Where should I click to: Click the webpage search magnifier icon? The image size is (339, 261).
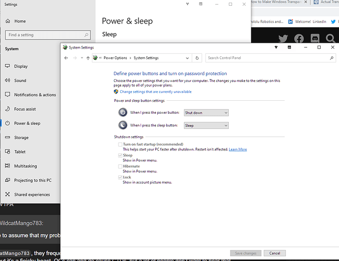coord(331,39)
